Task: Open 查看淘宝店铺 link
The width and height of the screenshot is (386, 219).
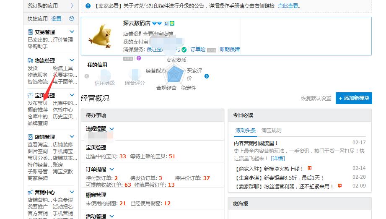Action: click(x=158, y=34)
